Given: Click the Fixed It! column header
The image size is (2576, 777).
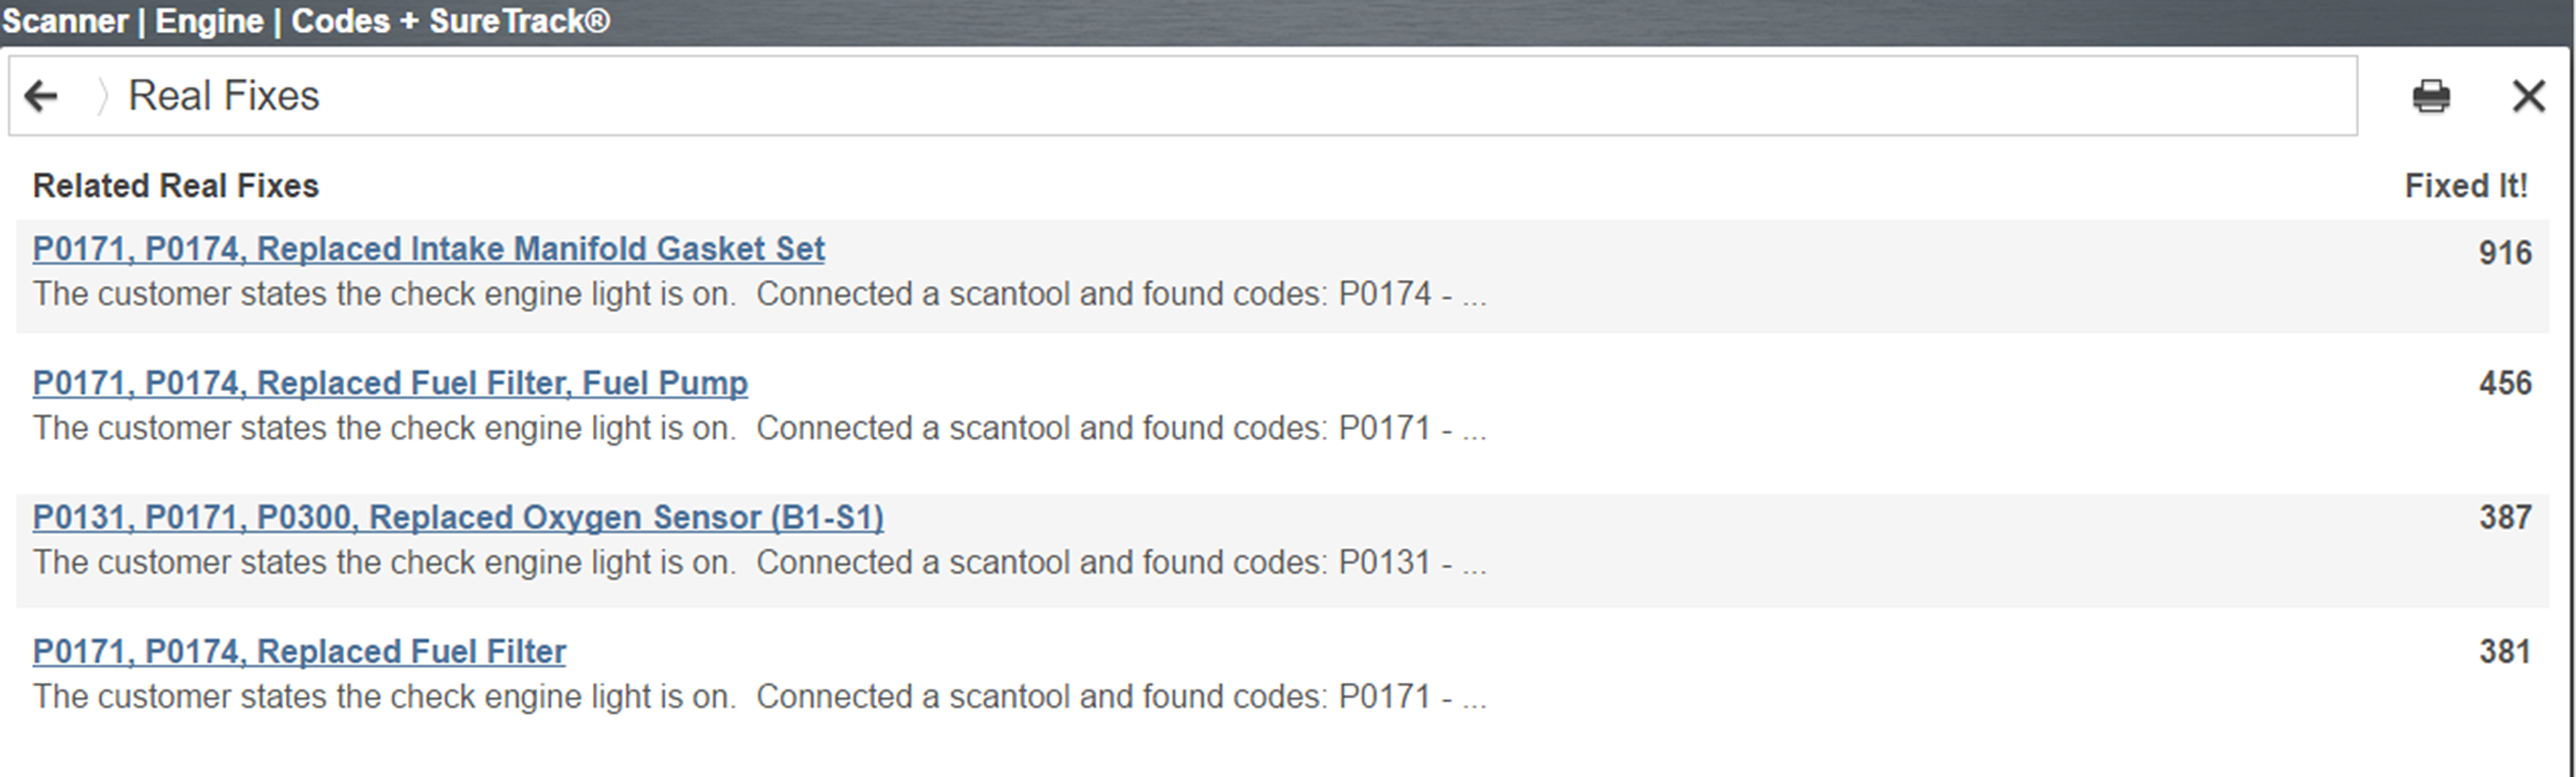Looking at the screenshot, I should click(x=2465, y=186).
